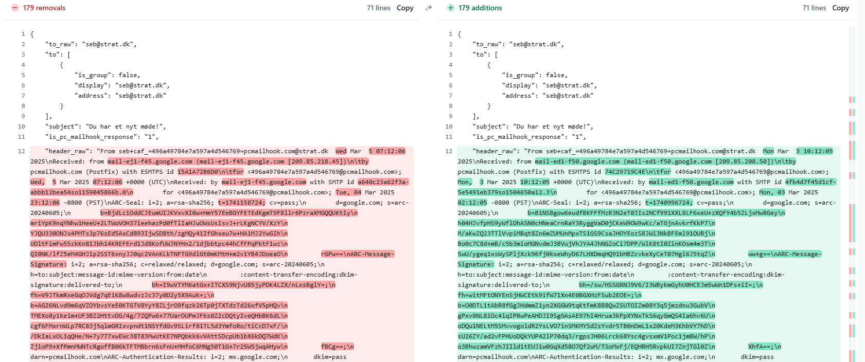The height and width of the screenshot is (362, 865).
Task: Swap the two sides with the arrows icon
Action: (x=428, y=8)
